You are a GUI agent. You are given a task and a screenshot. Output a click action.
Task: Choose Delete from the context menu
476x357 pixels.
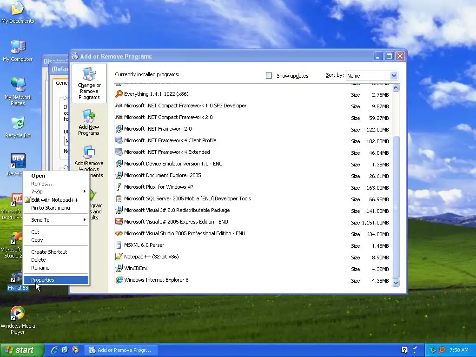(56, 260)
